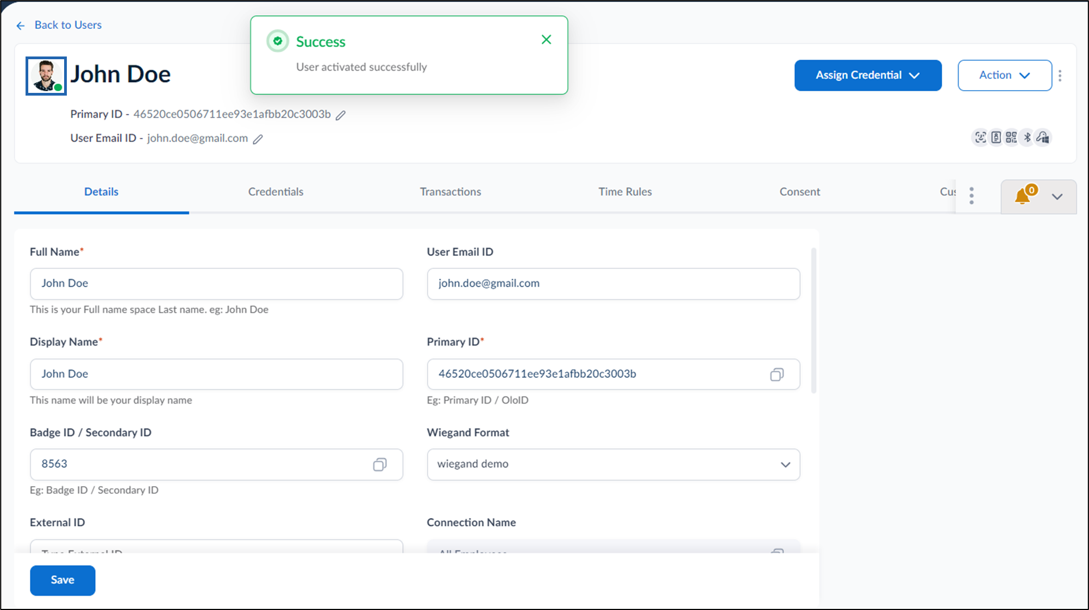
Task: Open the Wiegand Format dropdown
Action: 613,464
